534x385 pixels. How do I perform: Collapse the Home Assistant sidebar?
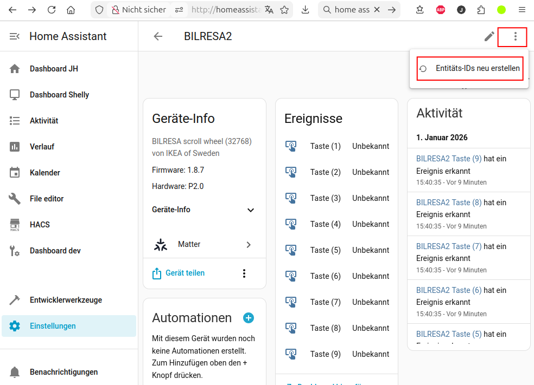(x=15, y=36)
